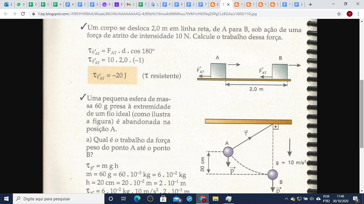Bookmark this page with the star icon
This screenshot has width=364, height=204.
[x=339, y=14]
